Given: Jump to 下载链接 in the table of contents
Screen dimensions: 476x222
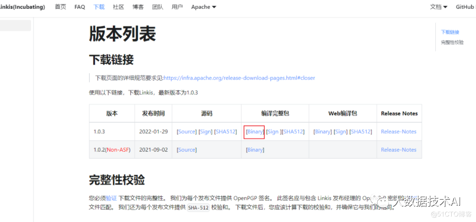Looking at the screenshot, I should [450, 32].
